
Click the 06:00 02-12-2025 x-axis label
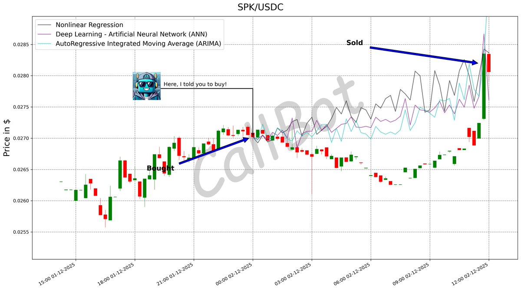tap(353, 274)
